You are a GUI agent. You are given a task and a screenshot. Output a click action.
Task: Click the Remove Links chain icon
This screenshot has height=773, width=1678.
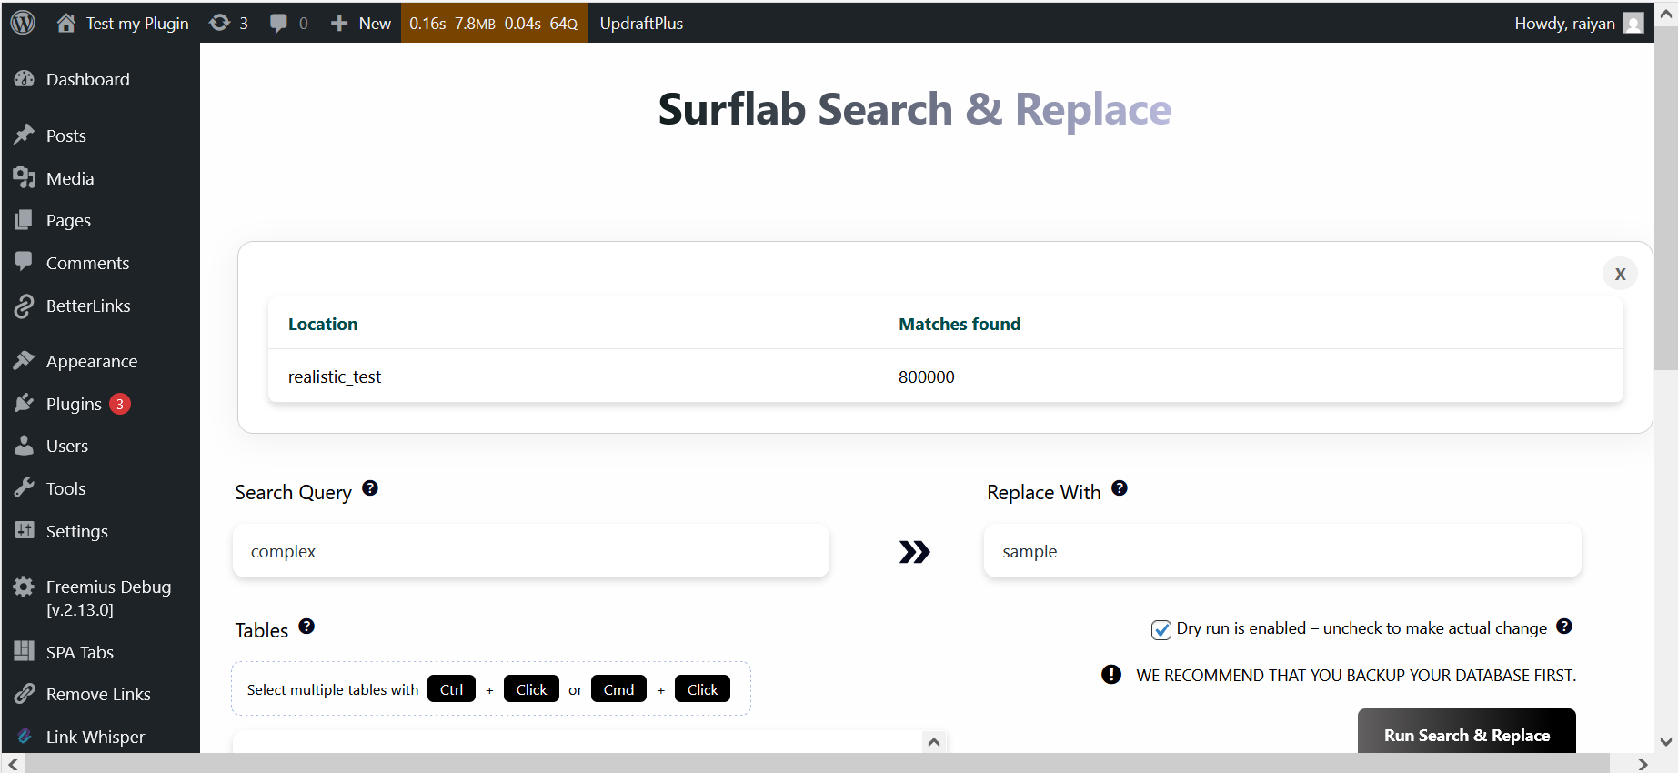click(25, 694)
